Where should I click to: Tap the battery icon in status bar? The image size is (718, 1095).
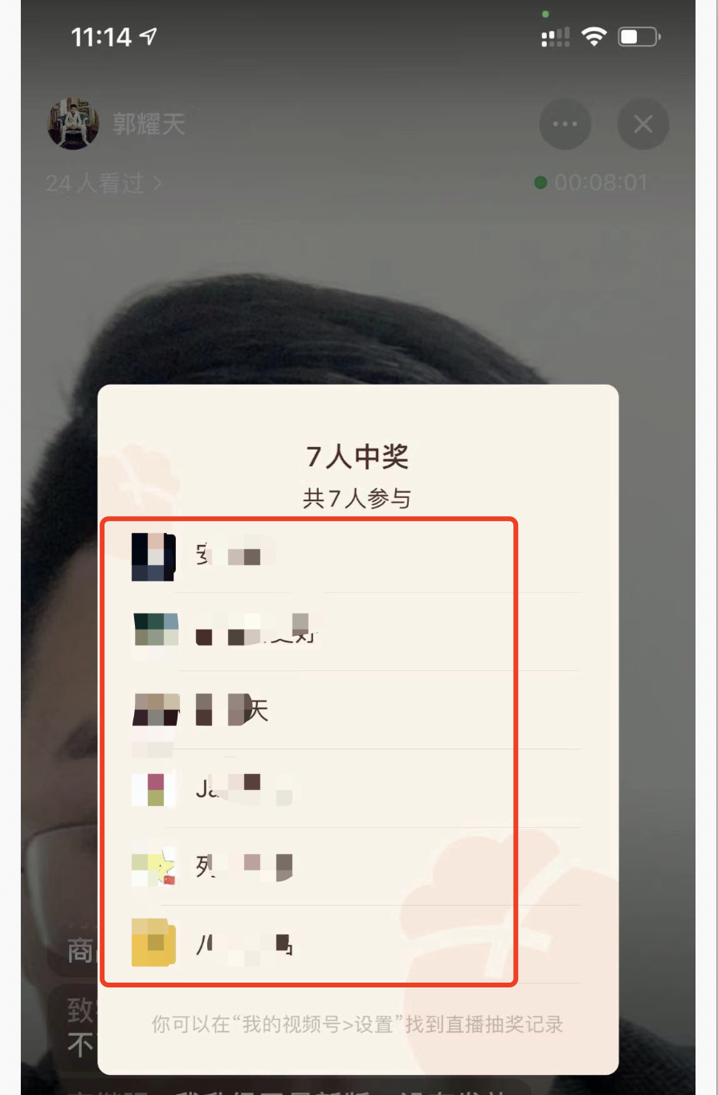pos(639,37)
